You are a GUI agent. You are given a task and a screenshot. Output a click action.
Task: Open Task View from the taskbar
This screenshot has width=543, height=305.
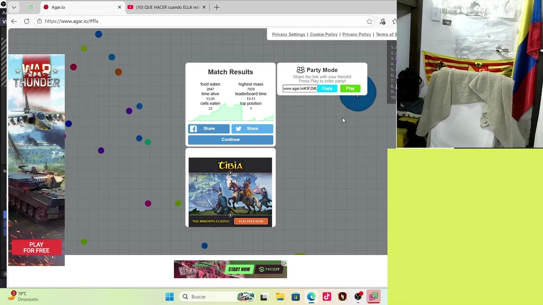click(263, 297)
